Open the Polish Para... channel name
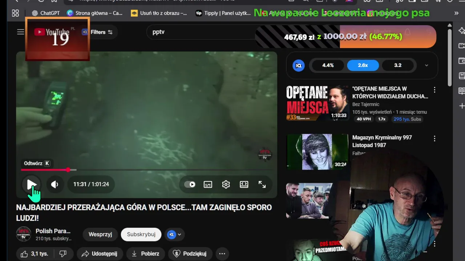The height and width of the screenshot is (261, 465). pos(53,231)
